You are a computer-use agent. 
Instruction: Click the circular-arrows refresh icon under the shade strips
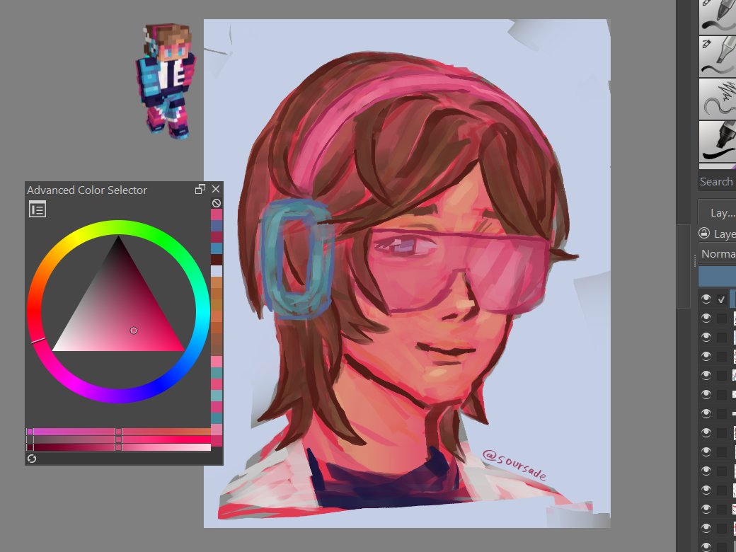pos(32,459)
